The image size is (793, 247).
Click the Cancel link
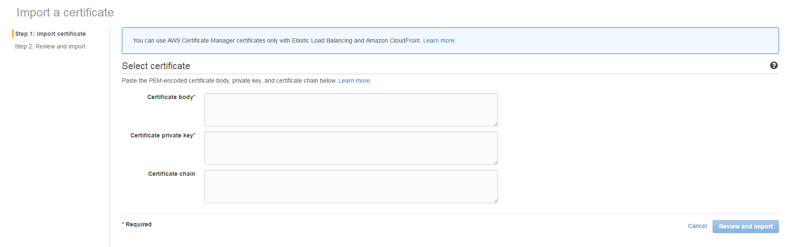click(x=697, y=226)
